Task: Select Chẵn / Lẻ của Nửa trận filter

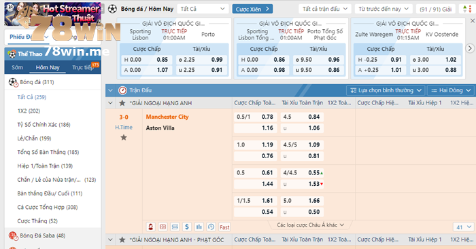Action: (x=56, y=180)
